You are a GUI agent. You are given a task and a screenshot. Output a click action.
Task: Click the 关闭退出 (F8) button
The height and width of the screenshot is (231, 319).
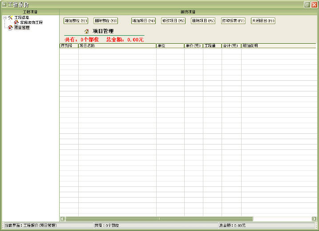point(263,21)
